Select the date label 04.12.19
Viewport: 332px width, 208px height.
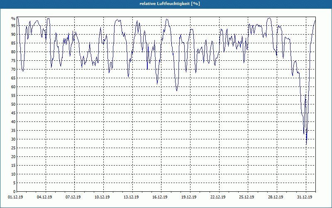[x=44, y=197]
